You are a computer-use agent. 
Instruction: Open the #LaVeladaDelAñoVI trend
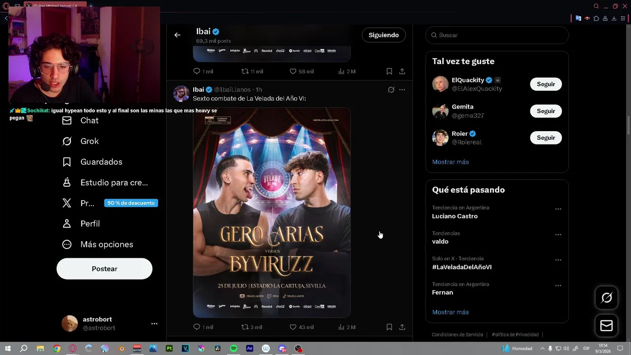pos(462,267)
